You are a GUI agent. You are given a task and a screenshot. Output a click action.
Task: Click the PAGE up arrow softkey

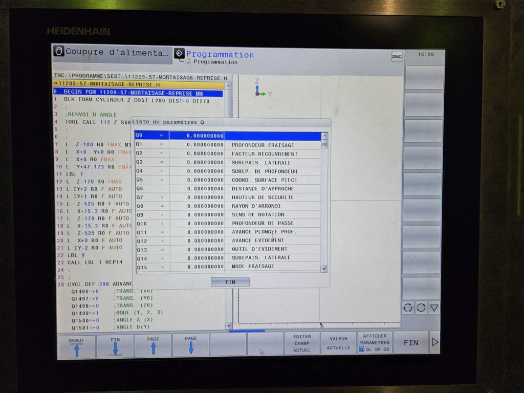coord(153,345)
